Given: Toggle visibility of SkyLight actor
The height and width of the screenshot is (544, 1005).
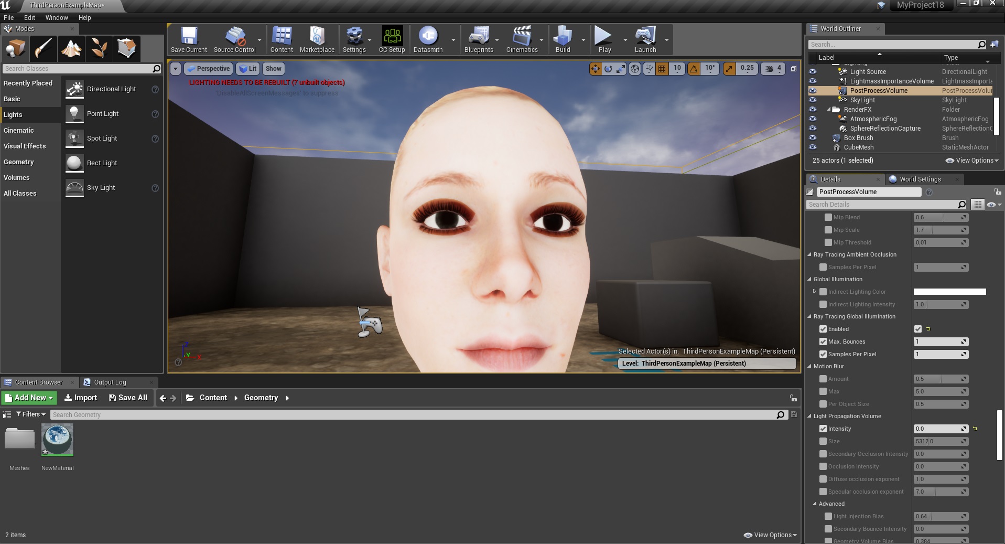Looking at the screenshot, I should click(x=813, y=100).
